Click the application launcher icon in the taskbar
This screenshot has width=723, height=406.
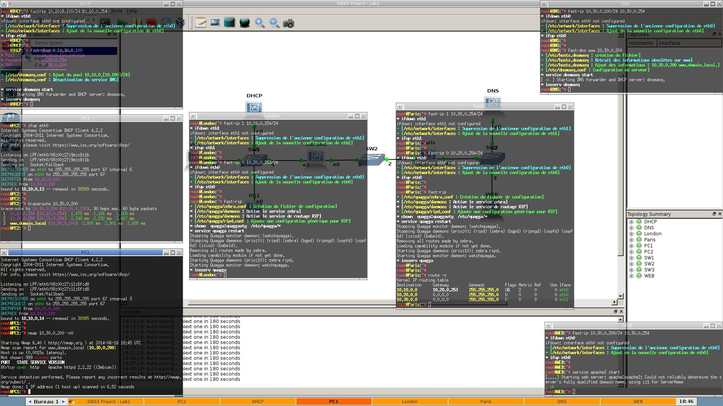pos(72,401)
